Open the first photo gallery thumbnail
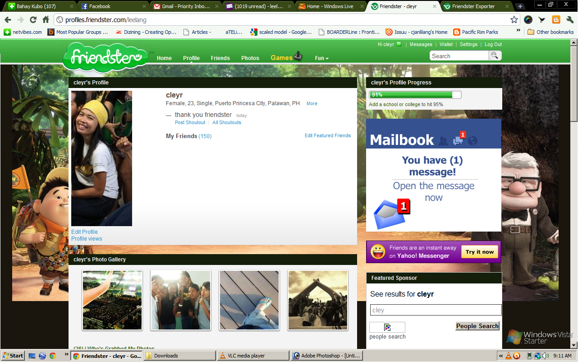Viewport: 578px width, 362px height. point(112,300)
